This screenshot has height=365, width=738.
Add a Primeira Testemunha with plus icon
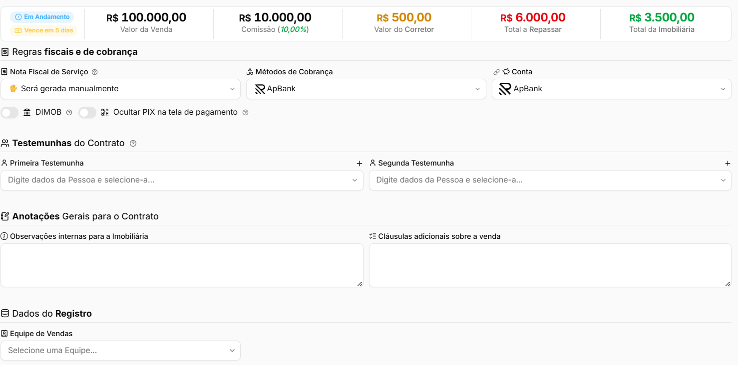coord(360,163)
